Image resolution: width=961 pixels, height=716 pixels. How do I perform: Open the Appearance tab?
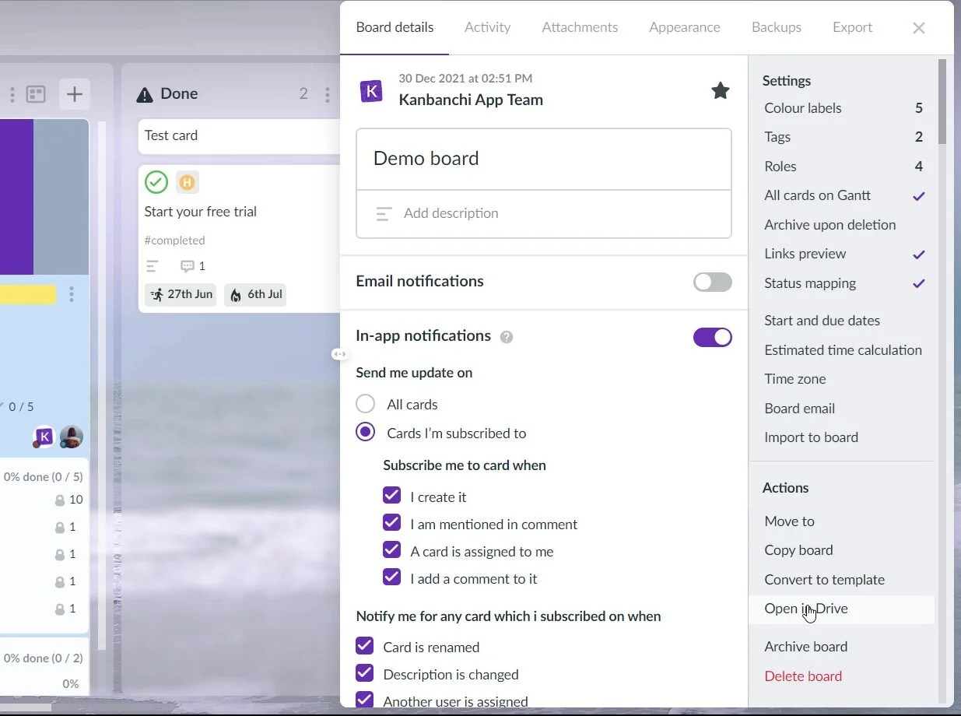(x=685, y=27)
